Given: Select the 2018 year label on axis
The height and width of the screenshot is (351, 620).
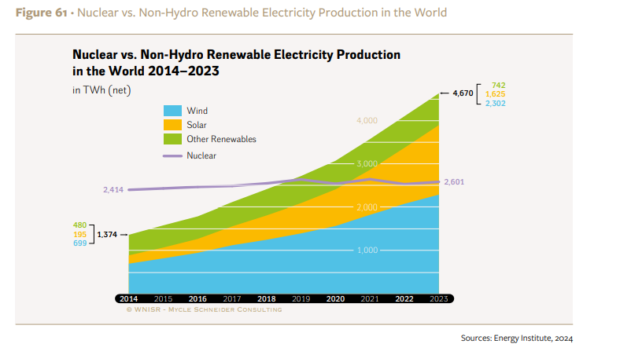Looking at the screenshot, I should click(267, 299).
